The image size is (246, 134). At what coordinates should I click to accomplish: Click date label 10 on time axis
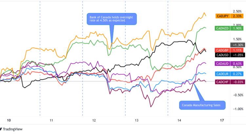(9, 121)
